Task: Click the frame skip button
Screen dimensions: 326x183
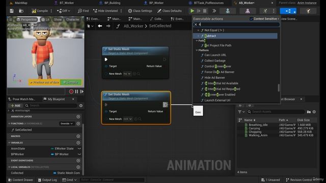Action: coord(199,11)
